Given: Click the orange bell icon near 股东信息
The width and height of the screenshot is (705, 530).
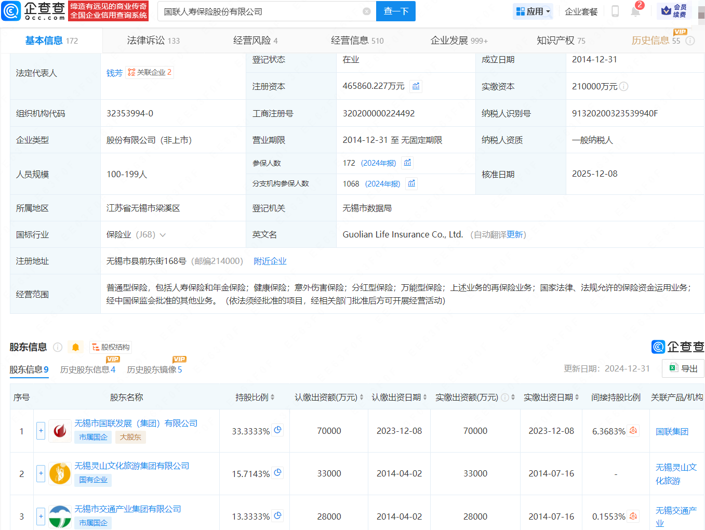Looking at the screenshot, I should pos(75,347).
